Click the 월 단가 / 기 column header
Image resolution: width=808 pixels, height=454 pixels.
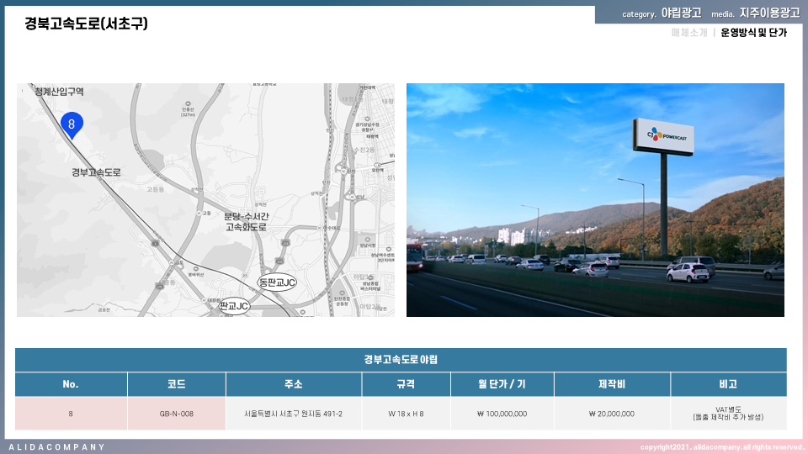coord(501,384)
